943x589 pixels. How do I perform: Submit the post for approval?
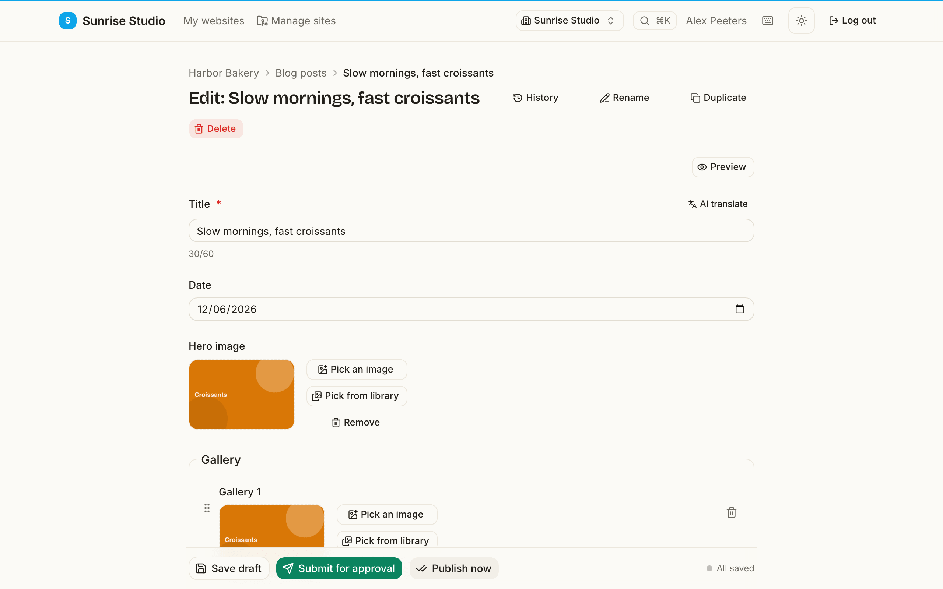(339, 568)
